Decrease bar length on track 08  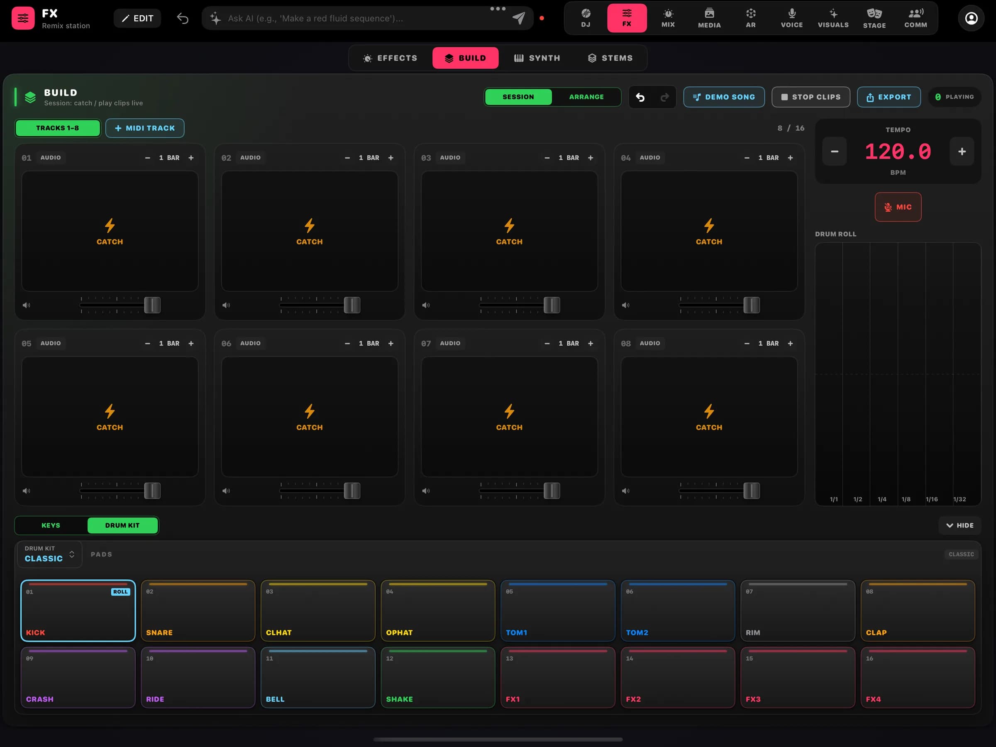coord(747,343)
